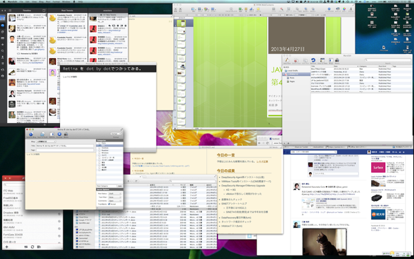Click Tags field in post editor

tap(65, 150)
